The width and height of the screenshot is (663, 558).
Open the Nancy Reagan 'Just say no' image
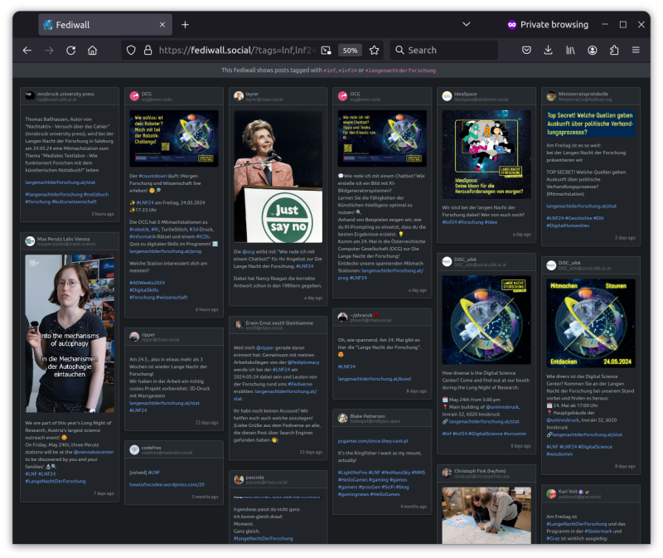(x=278, y=177)
